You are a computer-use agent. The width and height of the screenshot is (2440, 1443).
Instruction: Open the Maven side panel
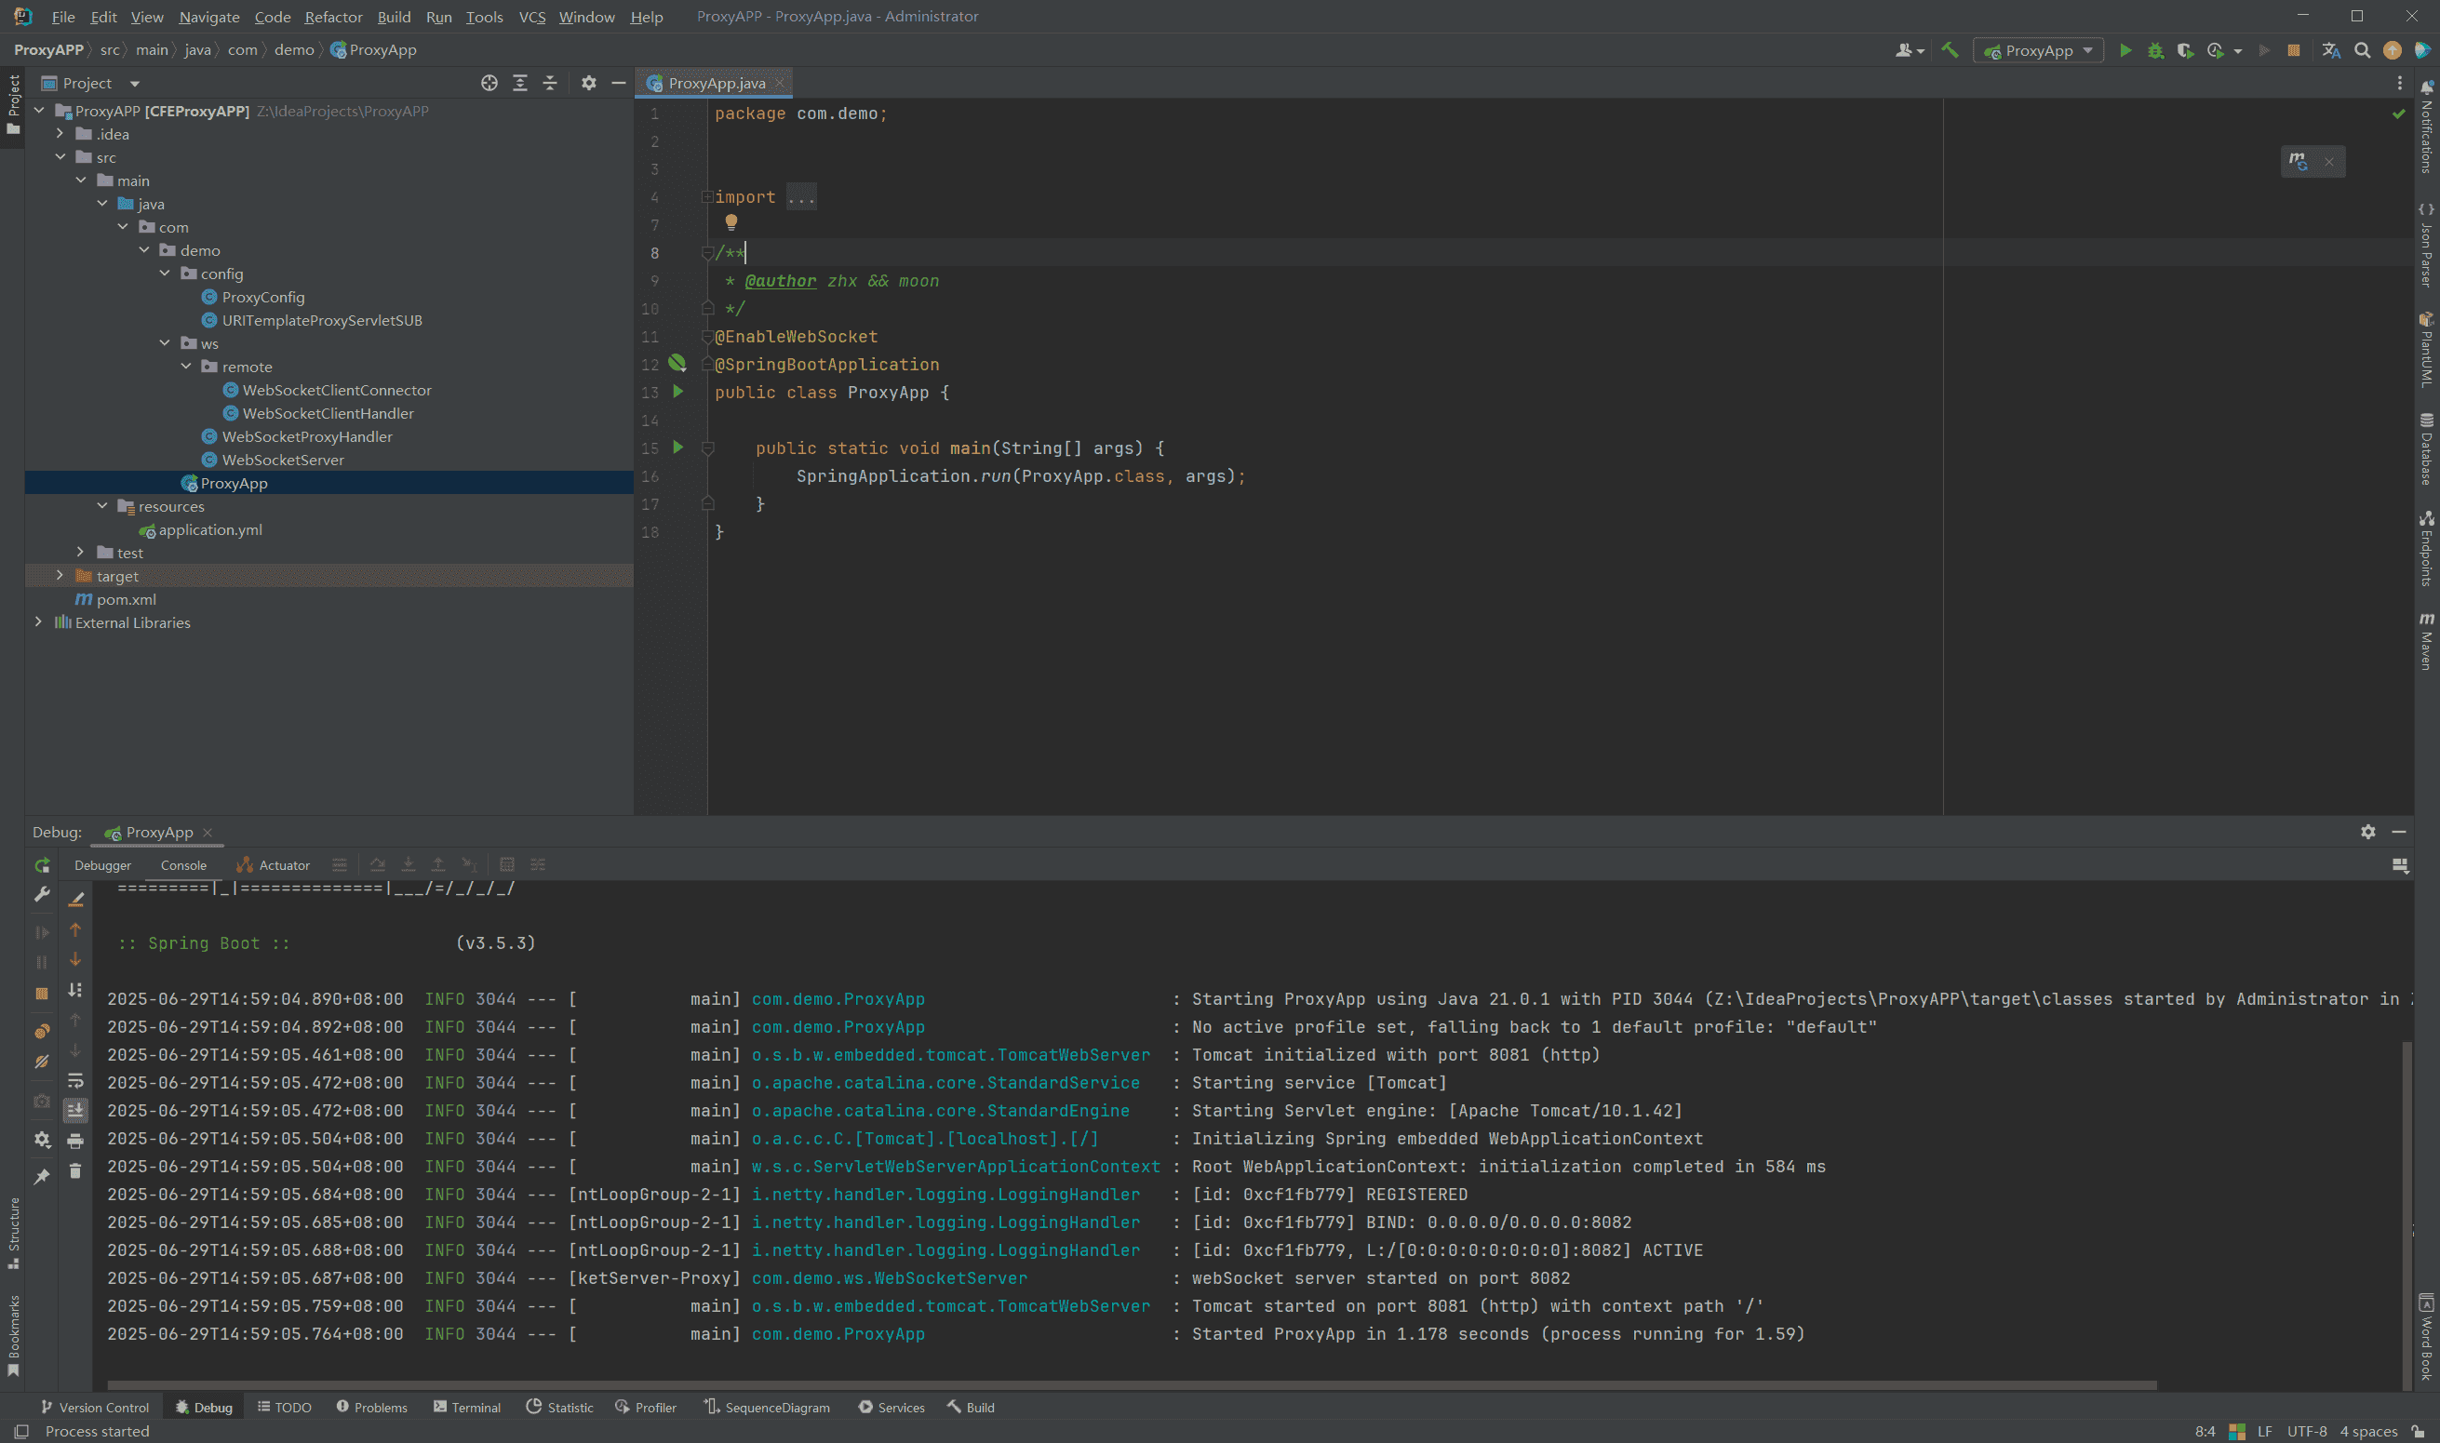coord(2426,641)
